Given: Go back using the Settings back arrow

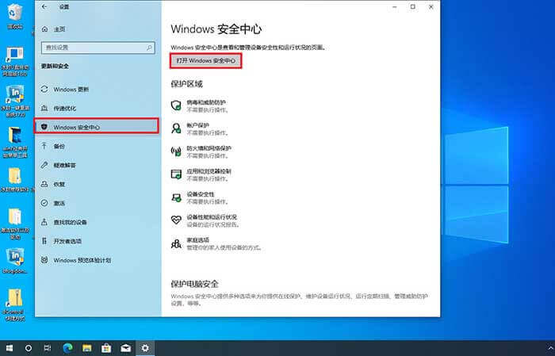Looking at the screenshot, I should click(44, 6).
